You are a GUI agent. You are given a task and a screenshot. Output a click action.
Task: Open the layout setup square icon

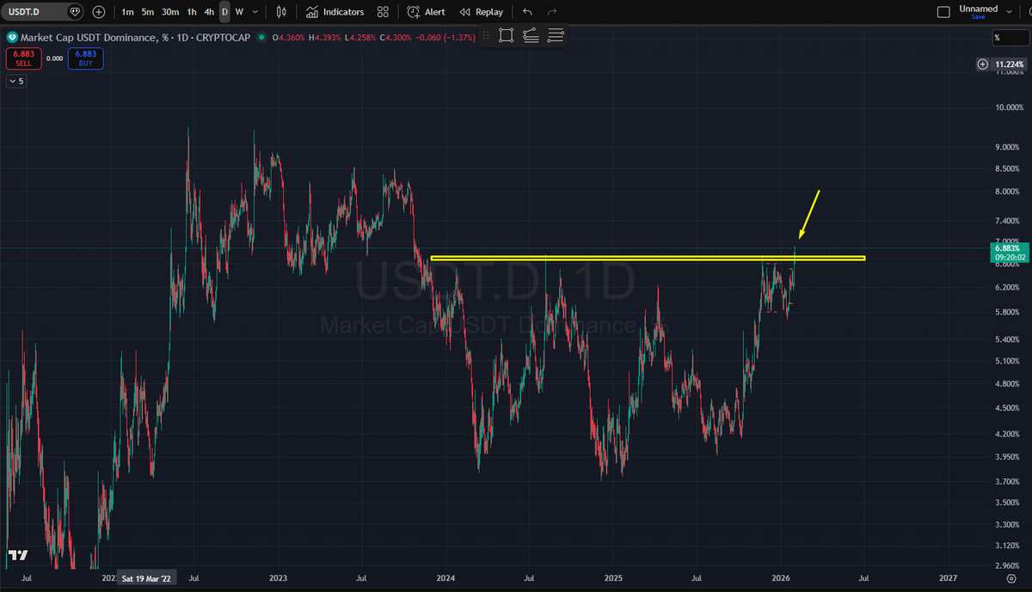[x=943, y=12]
